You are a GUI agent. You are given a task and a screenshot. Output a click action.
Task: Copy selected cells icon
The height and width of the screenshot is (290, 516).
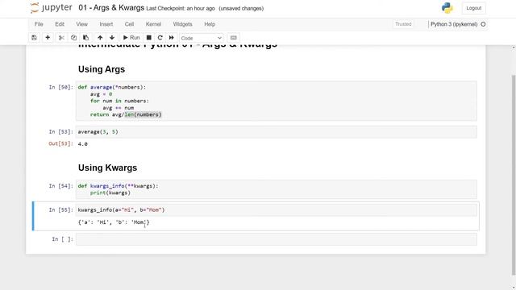(x=73, y=38)
